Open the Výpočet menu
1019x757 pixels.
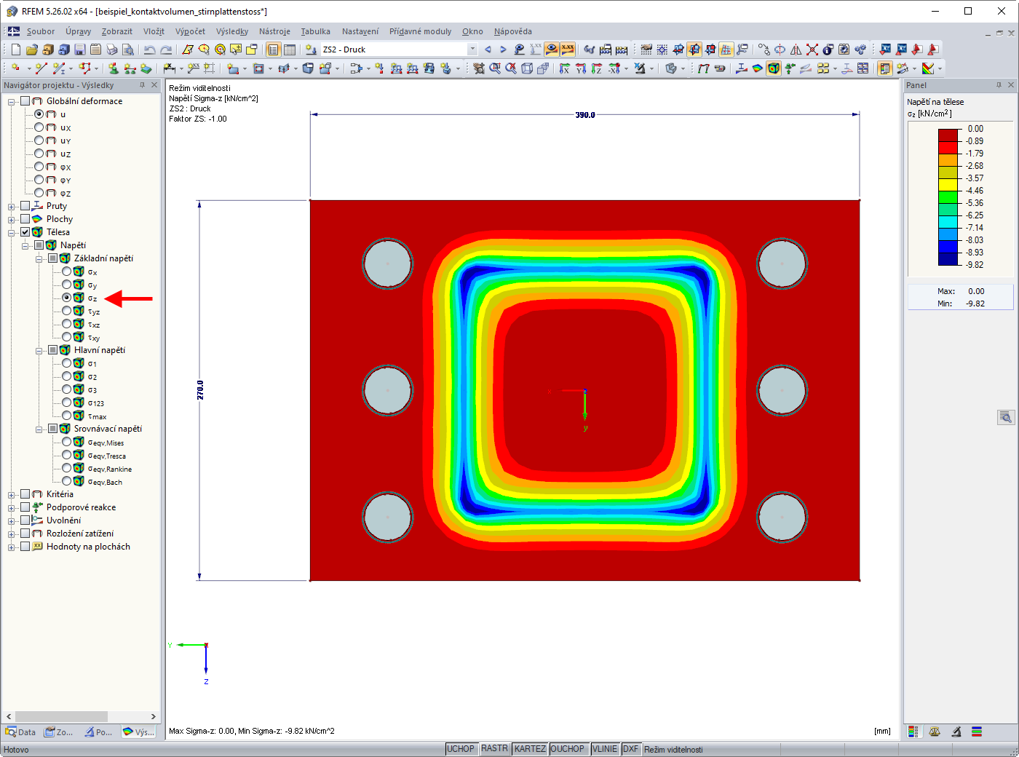coord(190,31)
